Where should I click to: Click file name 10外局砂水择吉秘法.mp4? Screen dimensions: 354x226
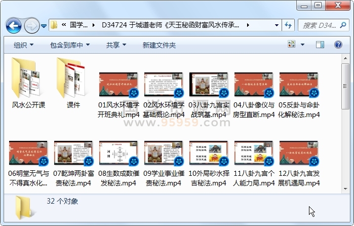(209, 178)
